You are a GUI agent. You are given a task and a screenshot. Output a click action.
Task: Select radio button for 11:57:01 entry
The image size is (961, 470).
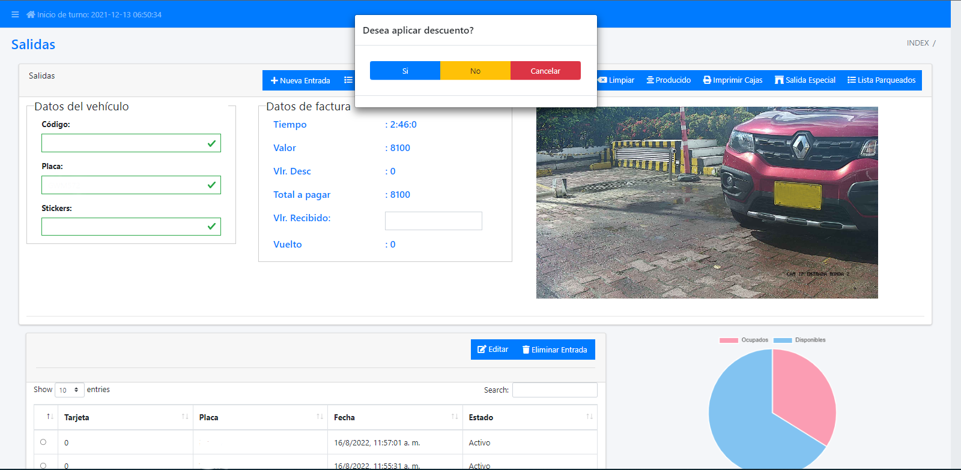tap(43, 442)
